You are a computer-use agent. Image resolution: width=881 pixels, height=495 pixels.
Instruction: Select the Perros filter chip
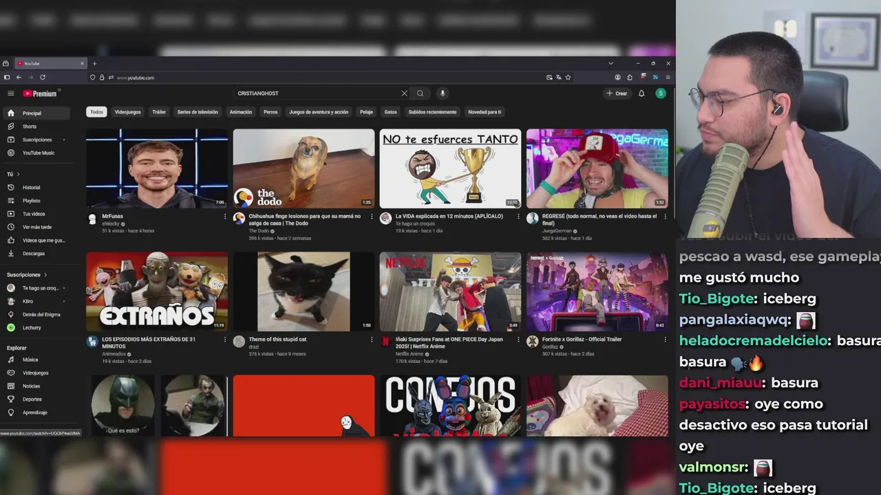coord(270,112)
